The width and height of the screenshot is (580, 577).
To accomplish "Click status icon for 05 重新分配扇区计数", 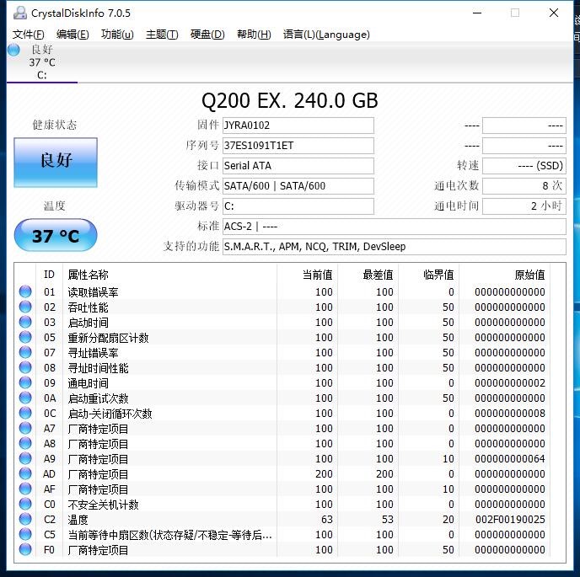I will pyautogui.click(x=25, y=337).
